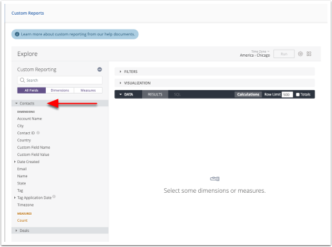Select the Country dimension
The height and width of the screenshot is (247, 332).
tap(24, 140)
